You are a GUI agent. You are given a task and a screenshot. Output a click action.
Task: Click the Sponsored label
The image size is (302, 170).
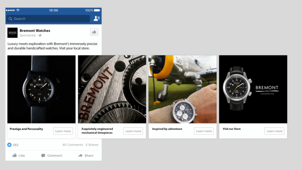click(27, 35)
